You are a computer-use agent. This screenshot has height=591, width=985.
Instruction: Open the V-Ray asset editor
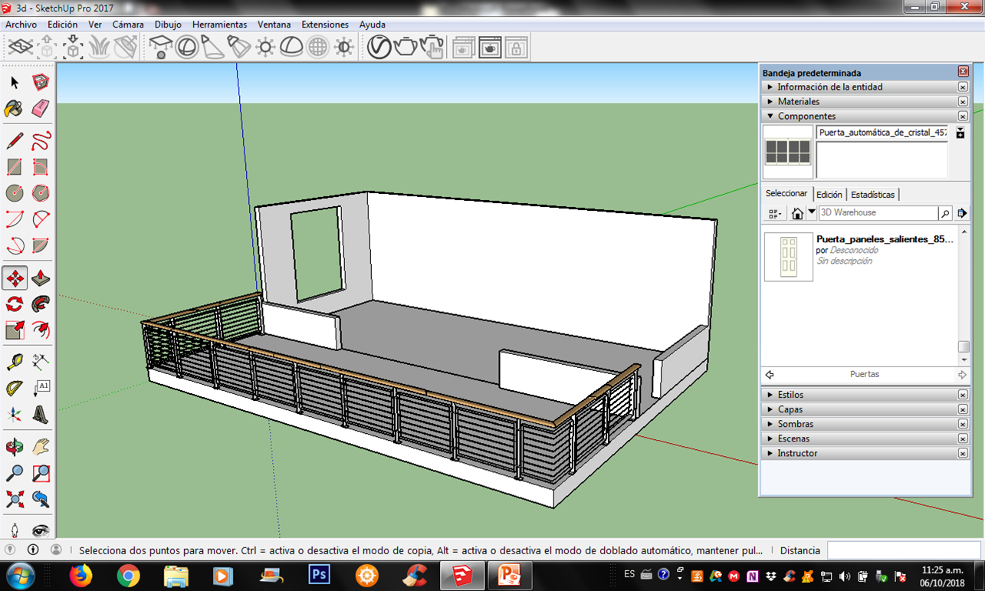[x=379, y=48]
